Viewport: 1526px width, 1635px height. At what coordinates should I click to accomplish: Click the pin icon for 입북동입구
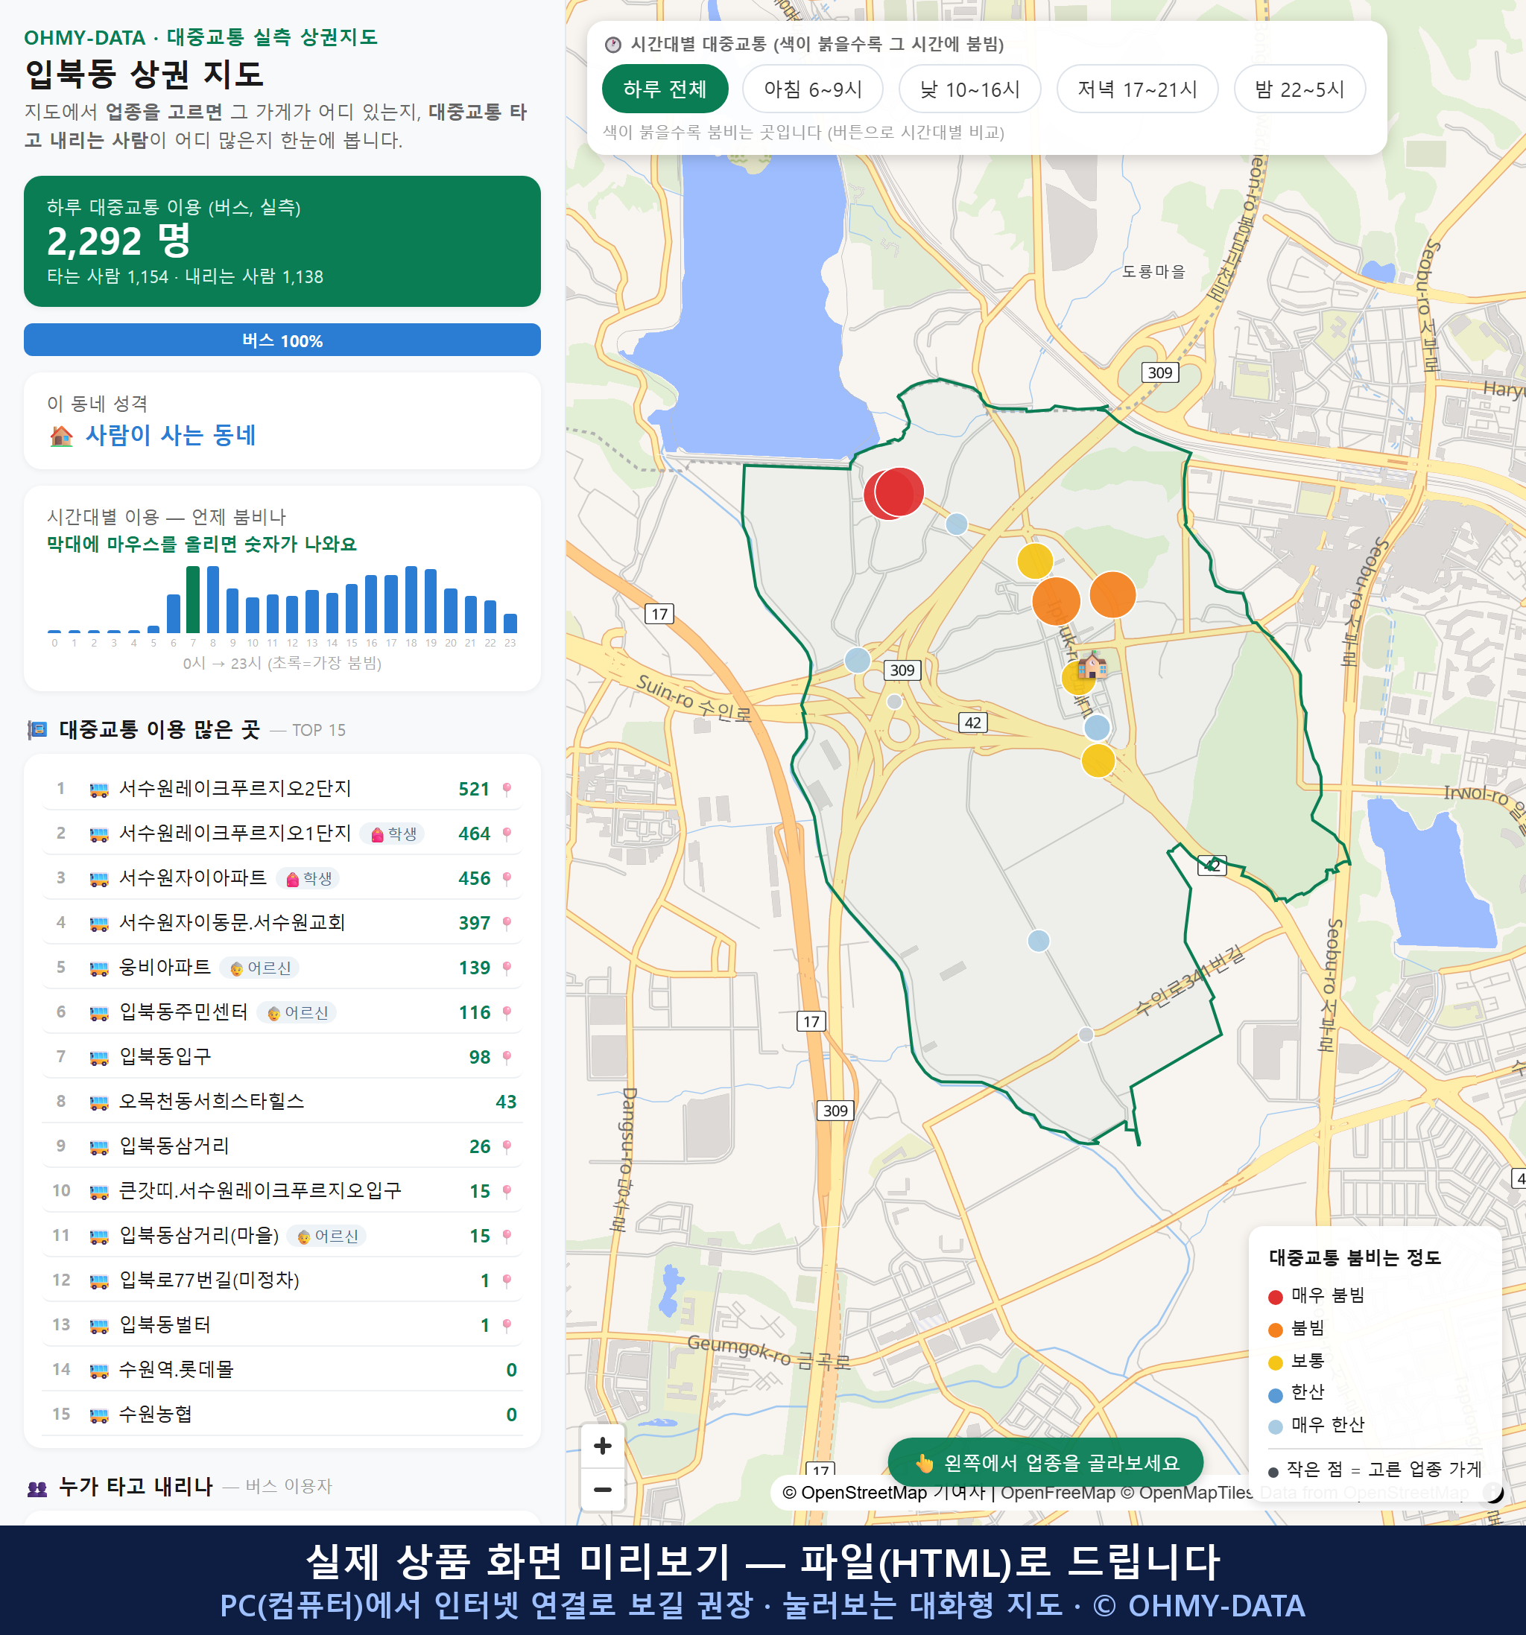pyautogui.click(x=507, y=1057)
